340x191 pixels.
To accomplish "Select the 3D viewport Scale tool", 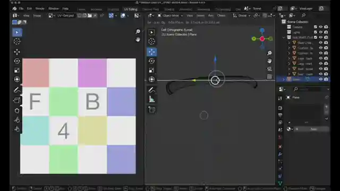I will click(x=151, y=70).
